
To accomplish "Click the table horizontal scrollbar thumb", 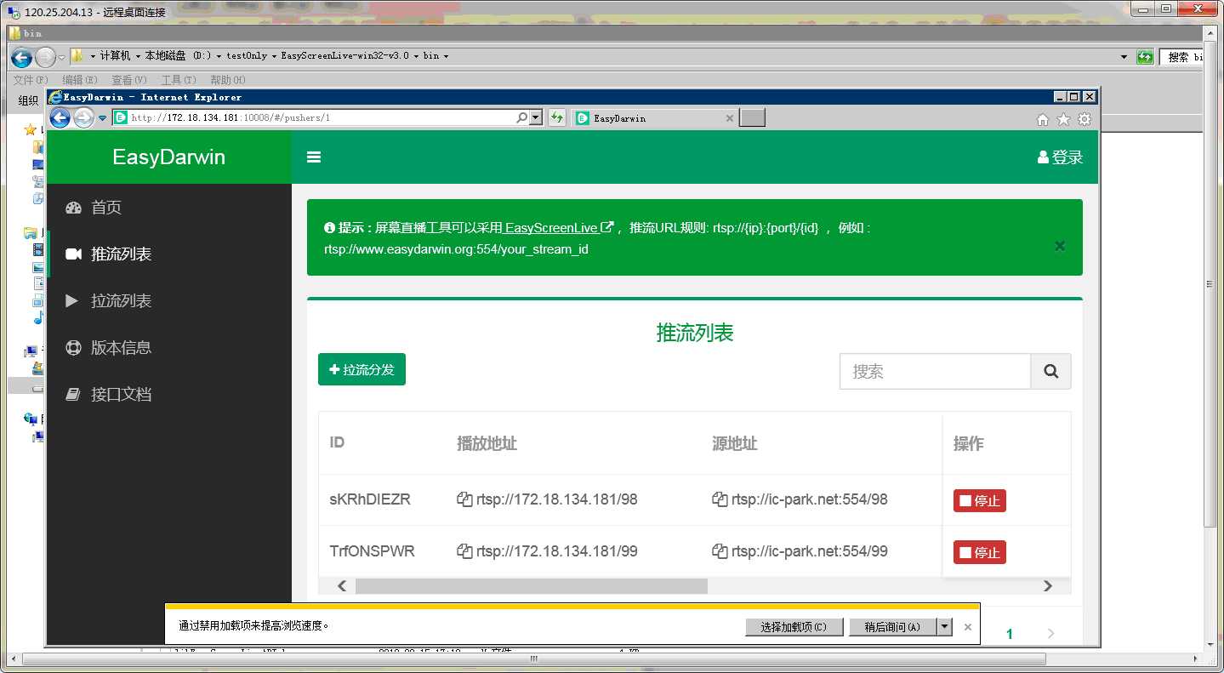I will (x=532, y=586).
